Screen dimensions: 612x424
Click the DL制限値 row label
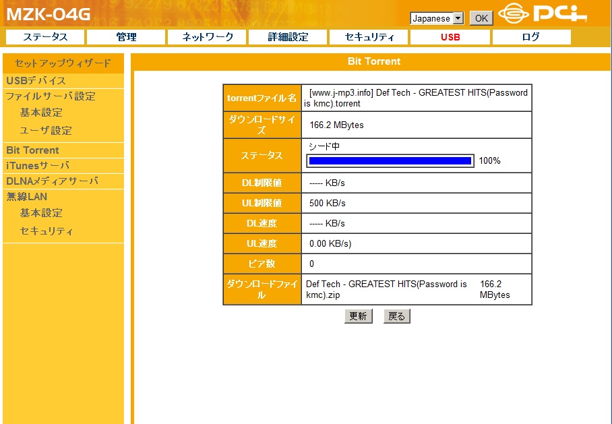[x=262, y=183]
